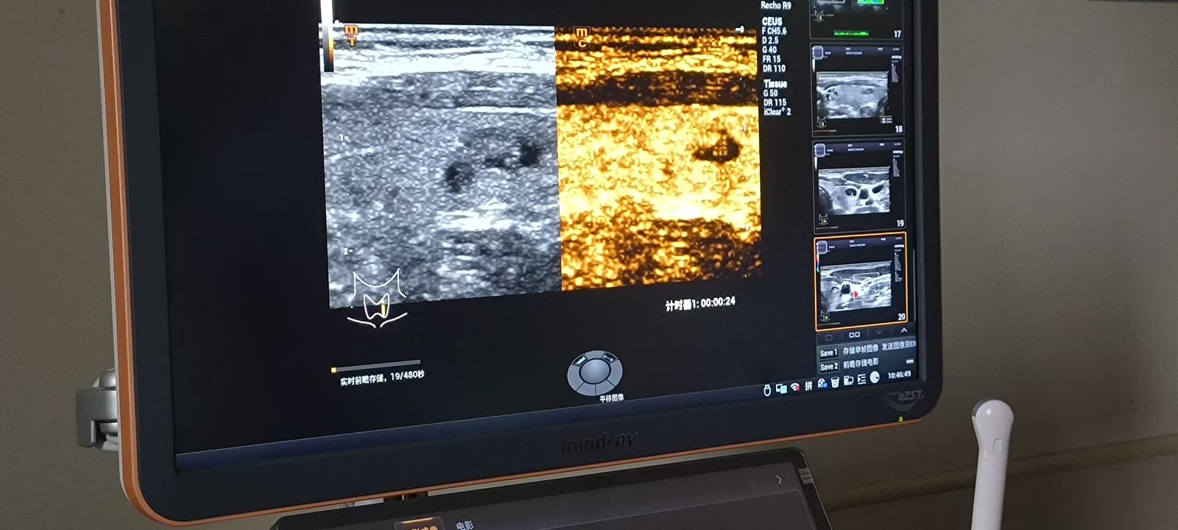
Task: Click the CEUS parameter heading
Action: 772,21
